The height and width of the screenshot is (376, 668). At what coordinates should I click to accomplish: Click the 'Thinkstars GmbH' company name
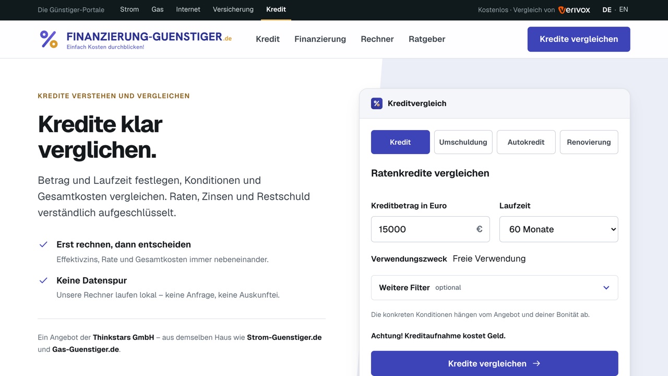pos(123,337)
